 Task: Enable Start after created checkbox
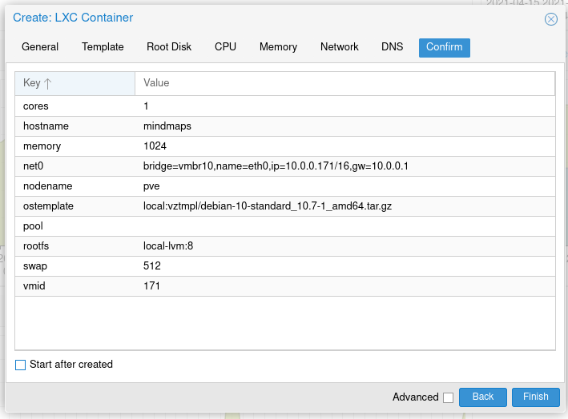pos(20,365)
